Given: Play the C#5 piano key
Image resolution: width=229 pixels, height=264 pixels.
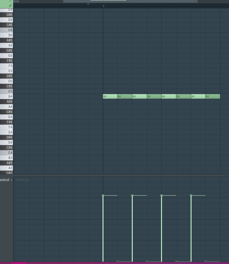Looking at the screenshot, I should pyautogui.click(x=6, y=86).
